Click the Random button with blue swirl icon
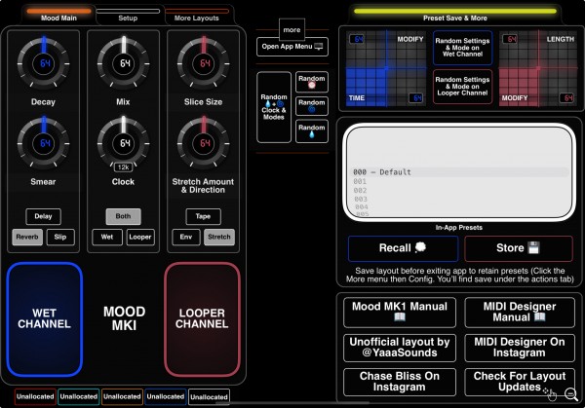The width and height of the screenshot is (585, 408). [312, 106]
